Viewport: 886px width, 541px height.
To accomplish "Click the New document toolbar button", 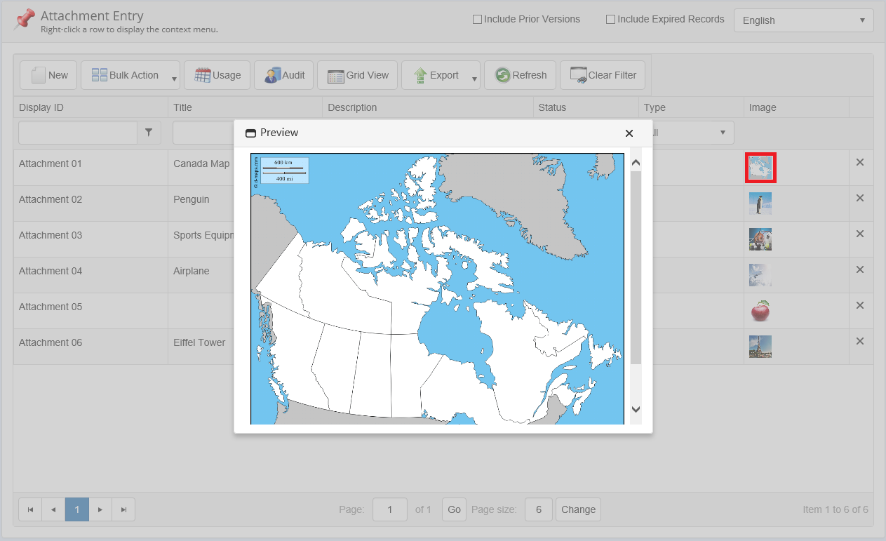I will click(x=48, y=75).
